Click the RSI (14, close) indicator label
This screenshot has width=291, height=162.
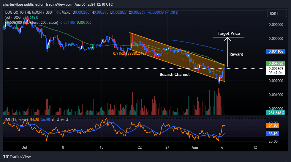coord(17,120)
